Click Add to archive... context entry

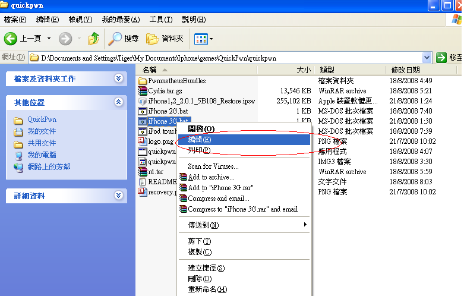pos(211,177)
